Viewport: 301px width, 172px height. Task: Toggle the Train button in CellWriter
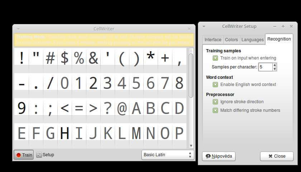24,155
